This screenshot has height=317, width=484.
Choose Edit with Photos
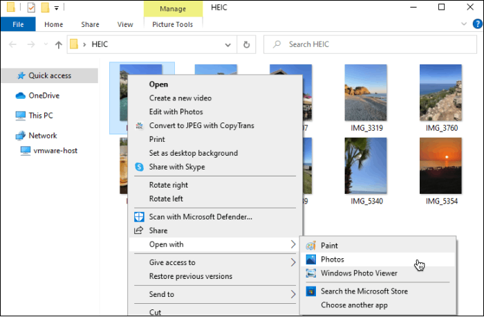215,112
